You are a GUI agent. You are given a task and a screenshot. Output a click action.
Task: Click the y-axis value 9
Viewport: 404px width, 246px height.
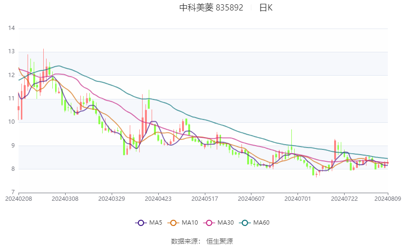(13, 146)
